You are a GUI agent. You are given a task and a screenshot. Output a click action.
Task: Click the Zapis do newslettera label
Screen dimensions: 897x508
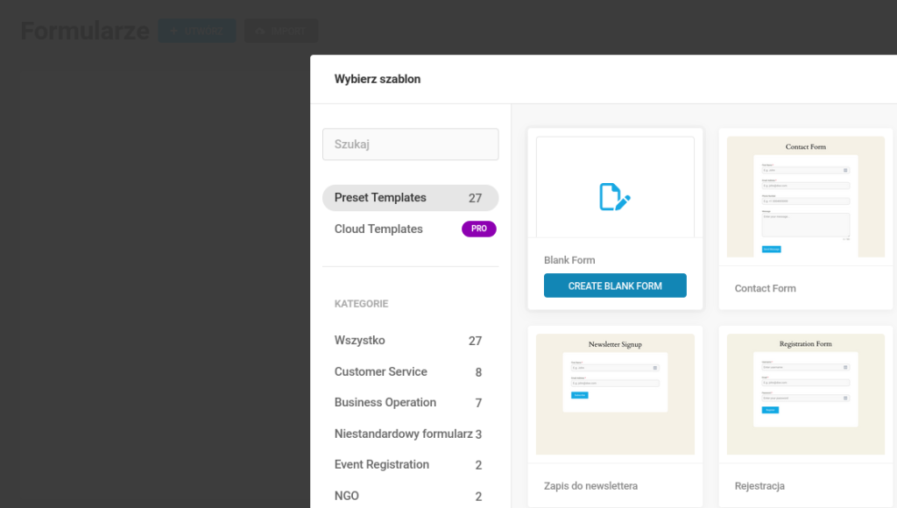tap(590, 486)
